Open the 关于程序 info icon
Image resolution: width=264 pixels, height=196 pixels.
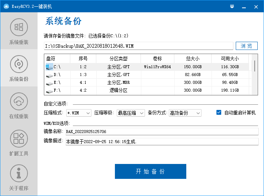pos(19,174)
